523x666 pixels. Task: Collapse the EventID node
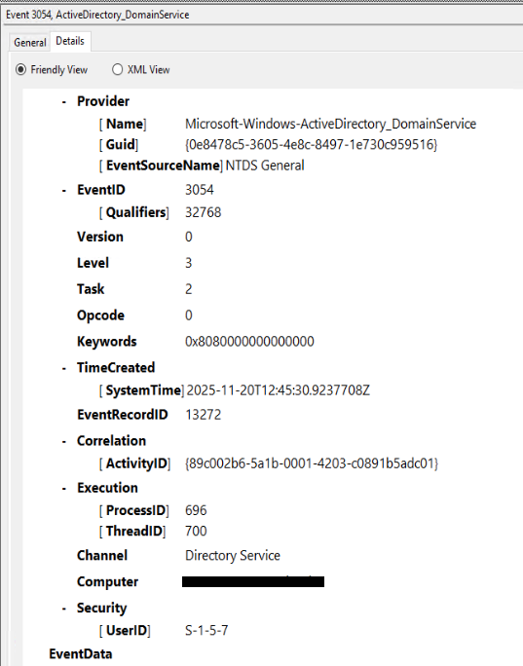click(x=63, y=190)
